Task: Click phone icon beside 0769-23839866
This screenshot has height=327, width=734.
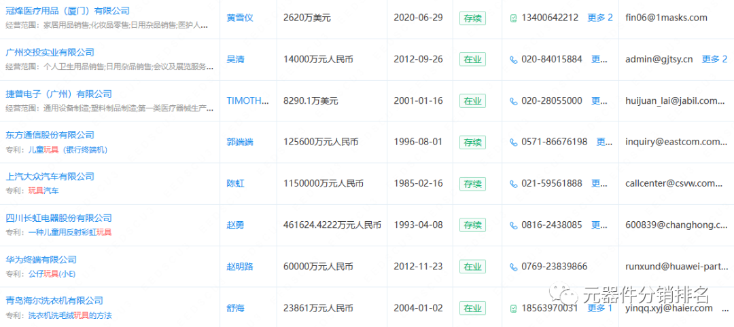Action: click(514, 267)
